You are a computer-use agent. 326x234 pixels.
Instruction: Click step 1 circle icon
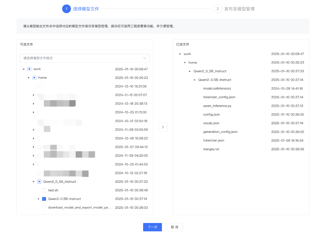pyautogui.click(x=66, y=9)
